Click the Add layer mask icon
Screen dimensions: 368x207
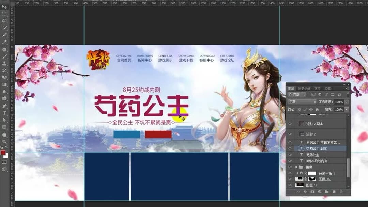312,191
